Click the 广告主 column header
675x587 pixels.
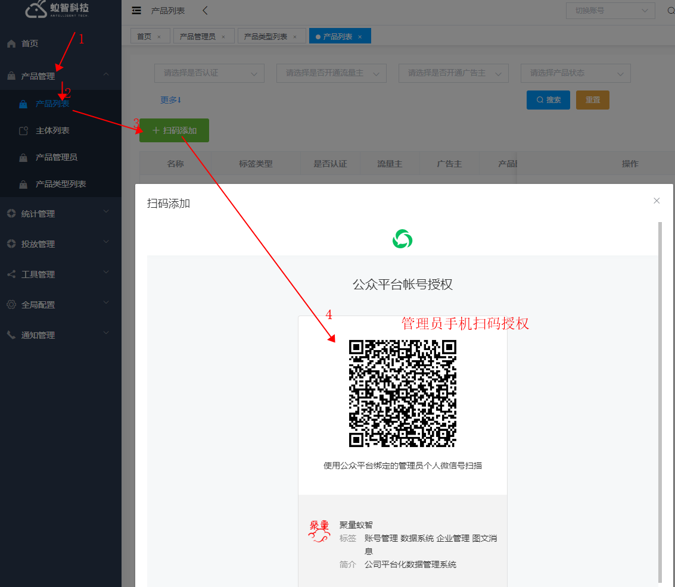click(449, 164)
